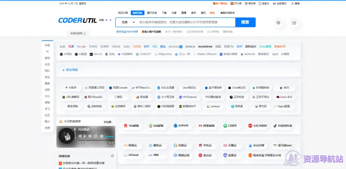Image resolution: width=346 pixels, height=169 pixels.
Task: Select 办公 in the left sidebar
Action: pos(47,96)
